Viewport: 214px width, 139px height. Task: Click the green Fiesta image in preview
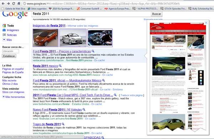[x=169, y=66]
